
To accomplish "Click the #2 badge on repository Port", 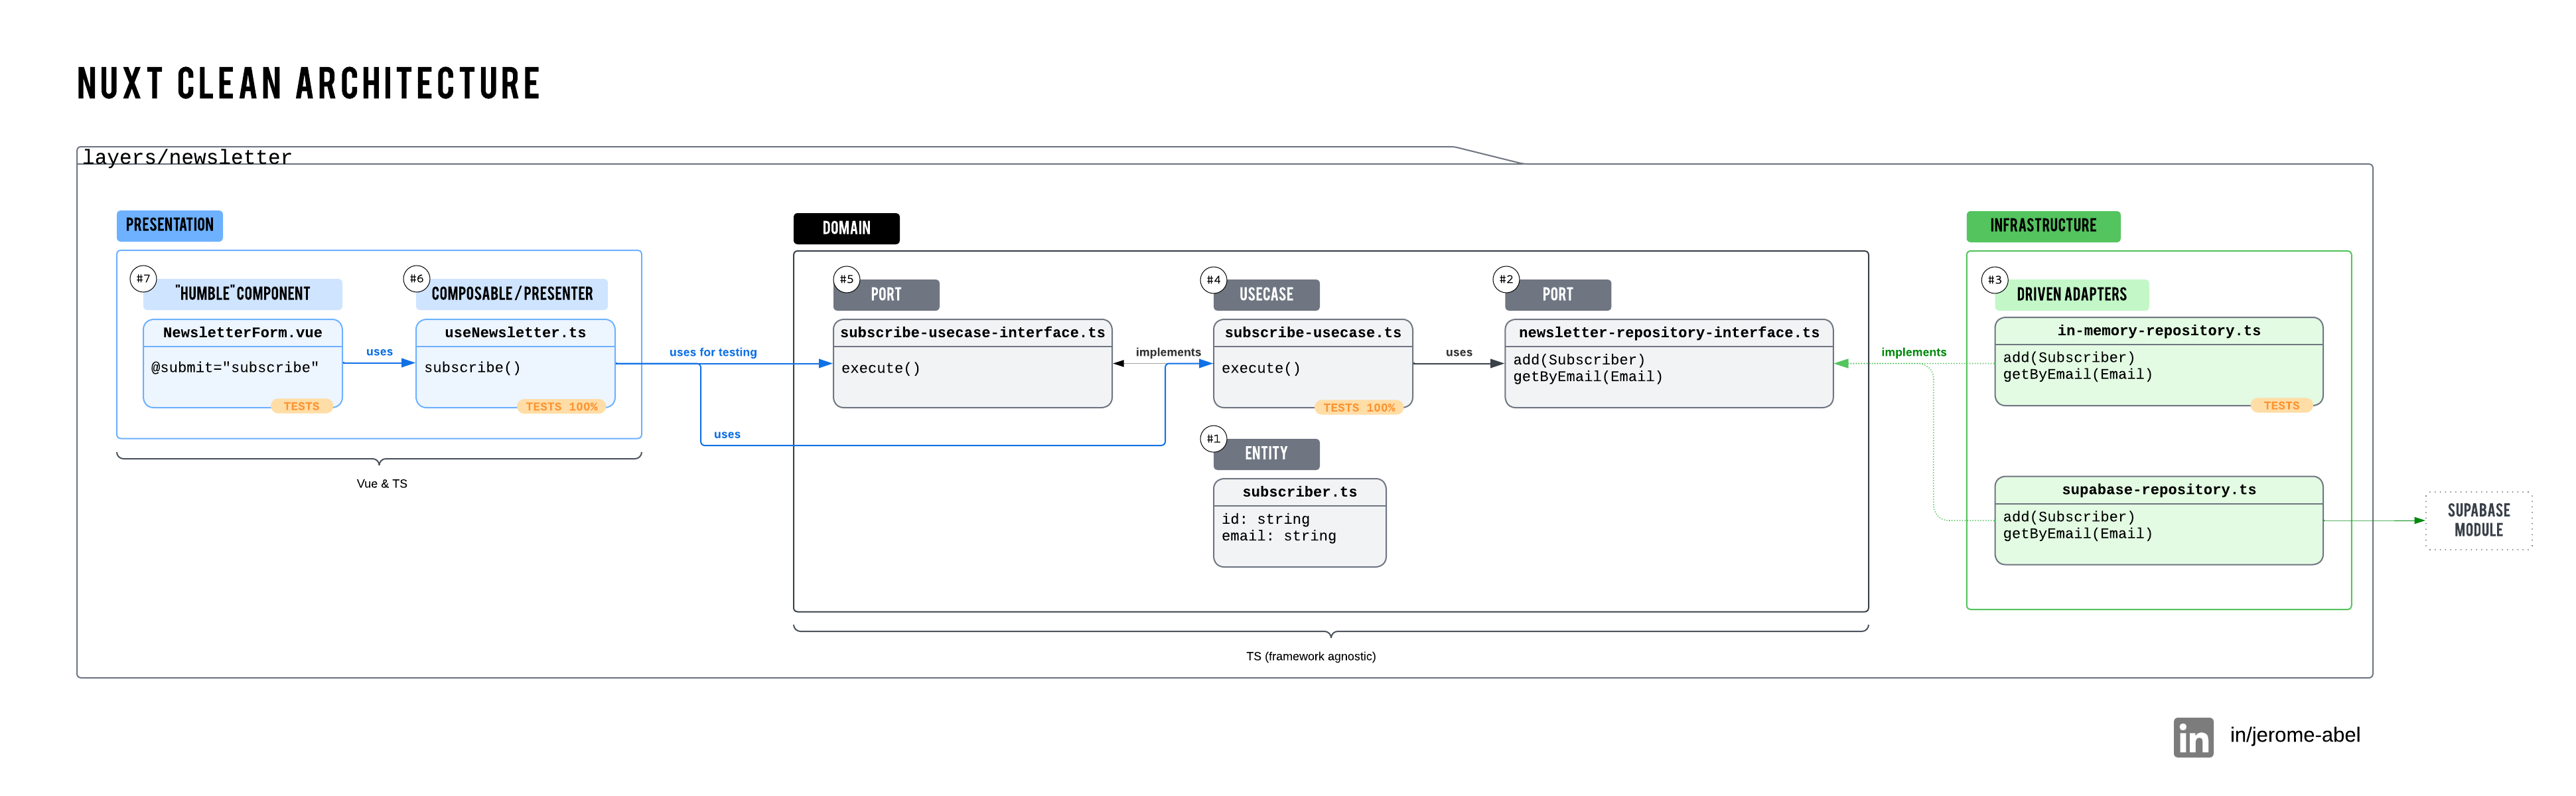I will 1505,279.
